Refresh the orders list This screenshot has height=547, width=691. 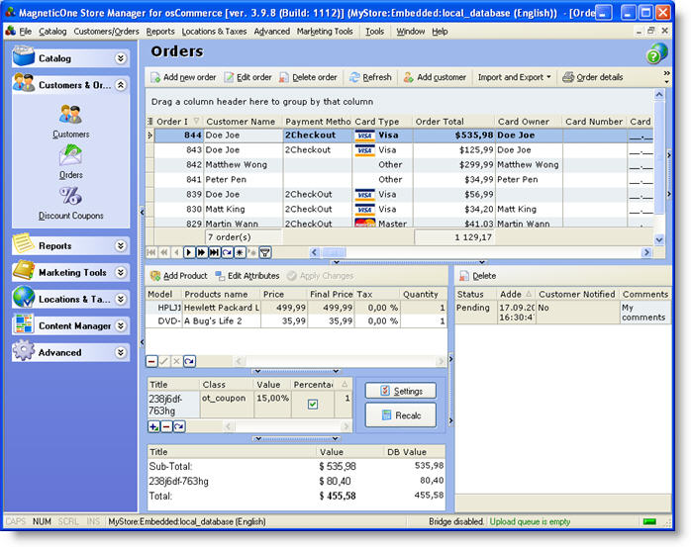(370, 77)
